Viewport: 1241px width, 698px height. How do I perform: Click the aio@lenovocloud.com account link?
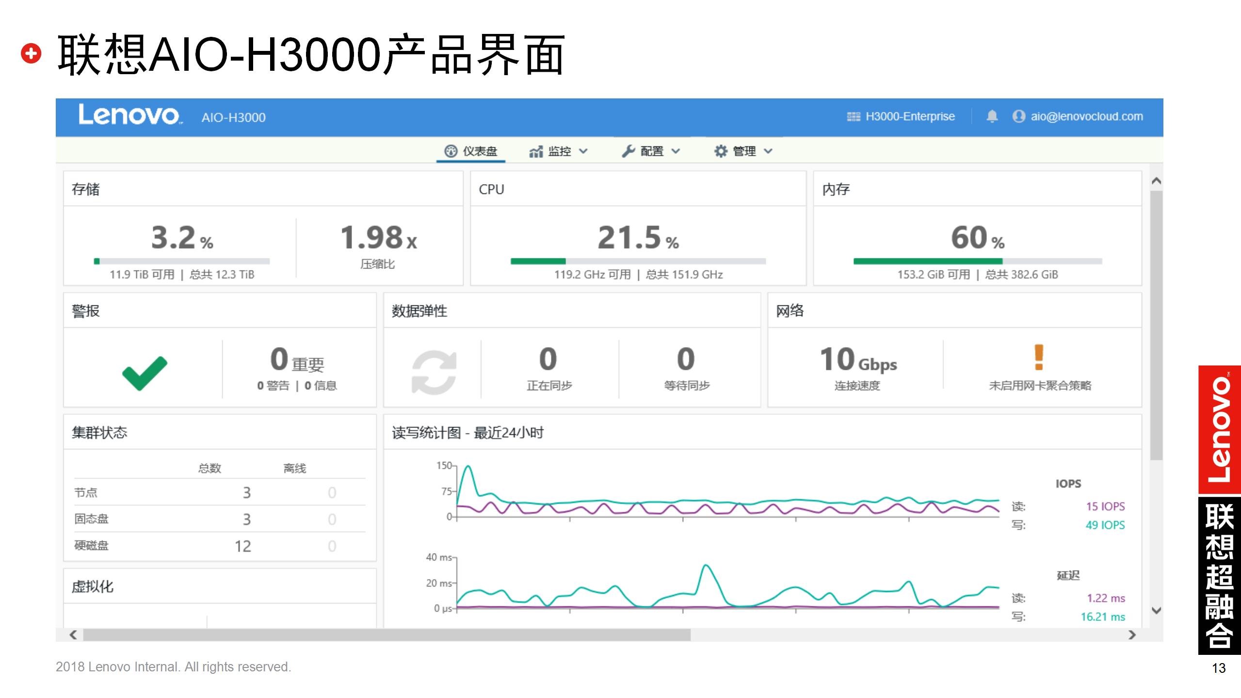1087,116
